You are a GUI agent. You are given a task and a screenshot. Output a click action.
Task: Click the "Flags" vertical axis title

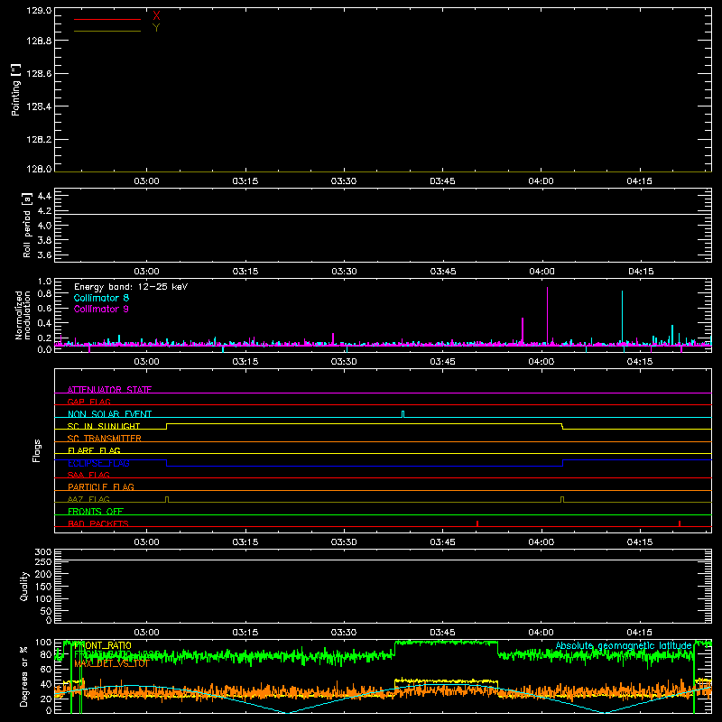(36, 450)
